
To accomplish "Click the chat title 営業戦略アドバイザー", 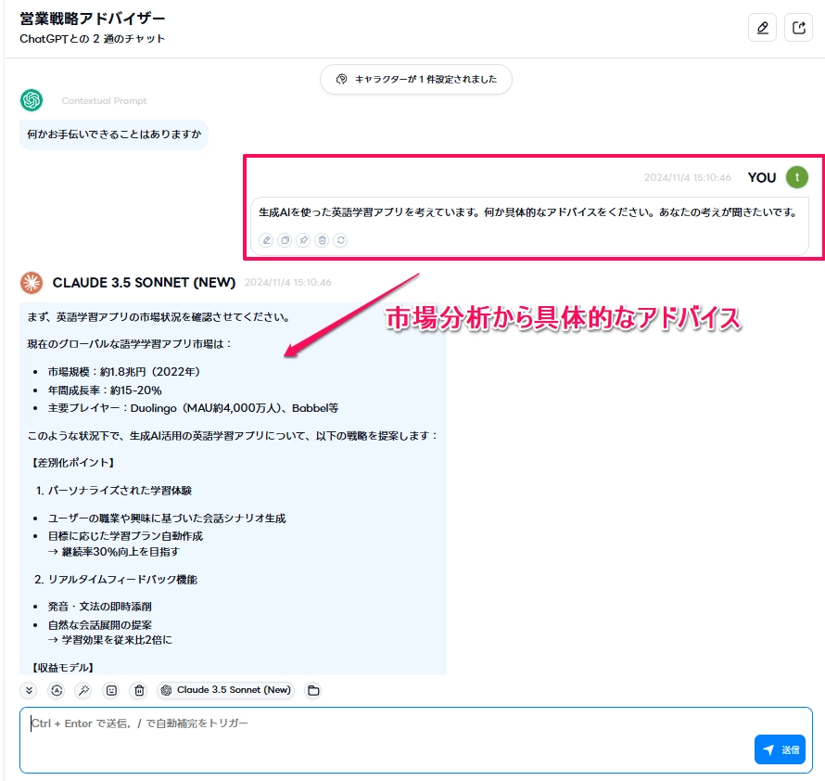I will pyautogui.click(x=93, y=19).
